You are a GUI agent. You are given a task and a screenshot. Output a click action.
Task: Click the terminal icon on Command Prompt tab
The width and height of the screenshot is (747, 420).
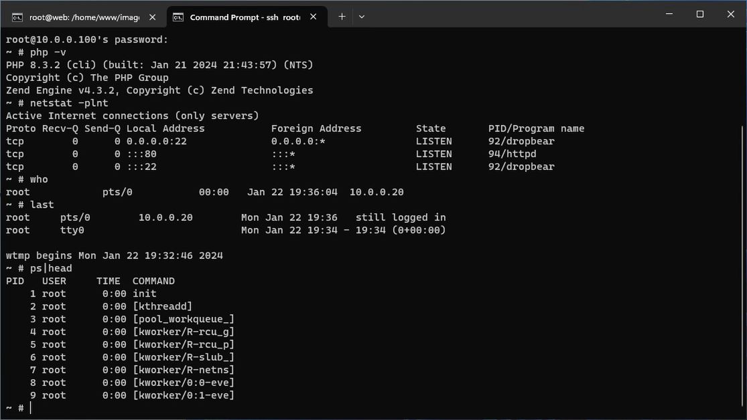coord(178,17)
